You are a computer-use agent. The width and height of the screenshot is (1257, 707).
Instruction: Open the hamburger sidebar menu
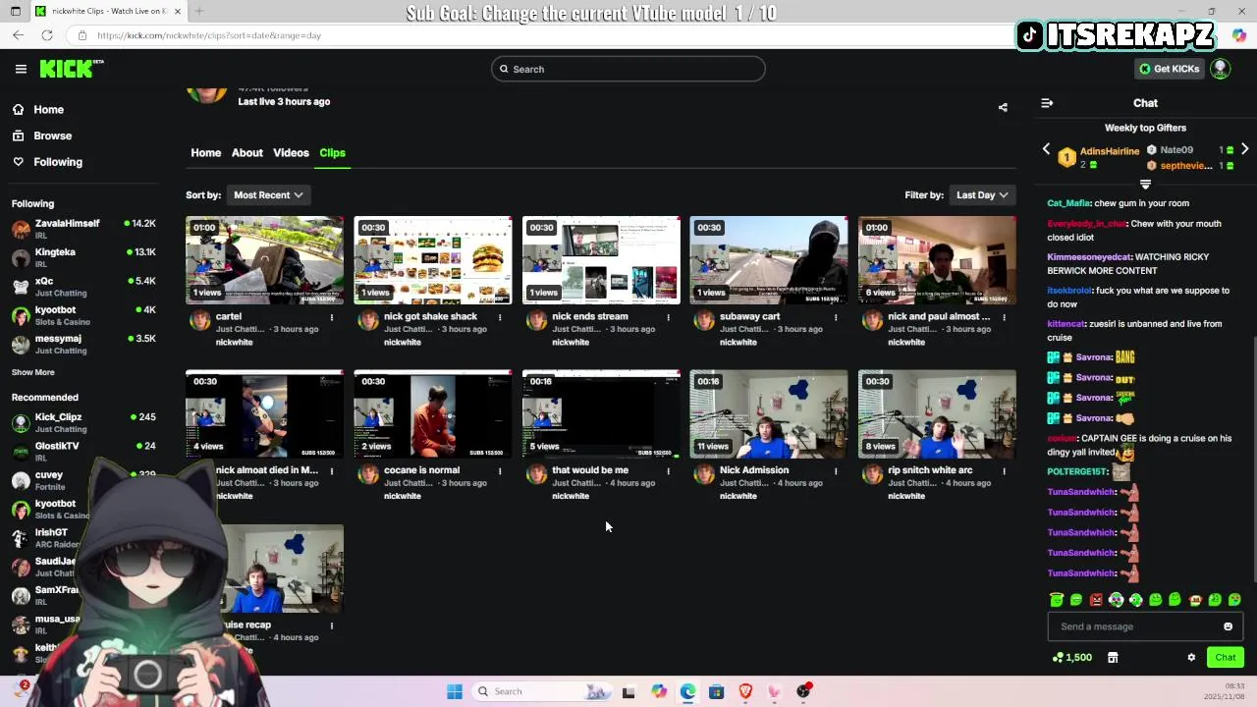click(x=21, y=69)
